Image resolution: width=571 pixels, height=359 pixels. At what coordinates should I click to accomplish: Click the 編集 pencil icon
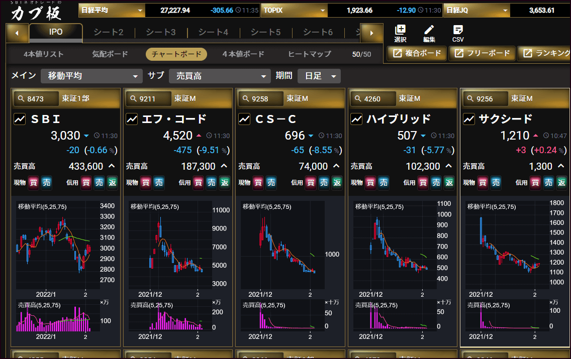coord(429,30)
